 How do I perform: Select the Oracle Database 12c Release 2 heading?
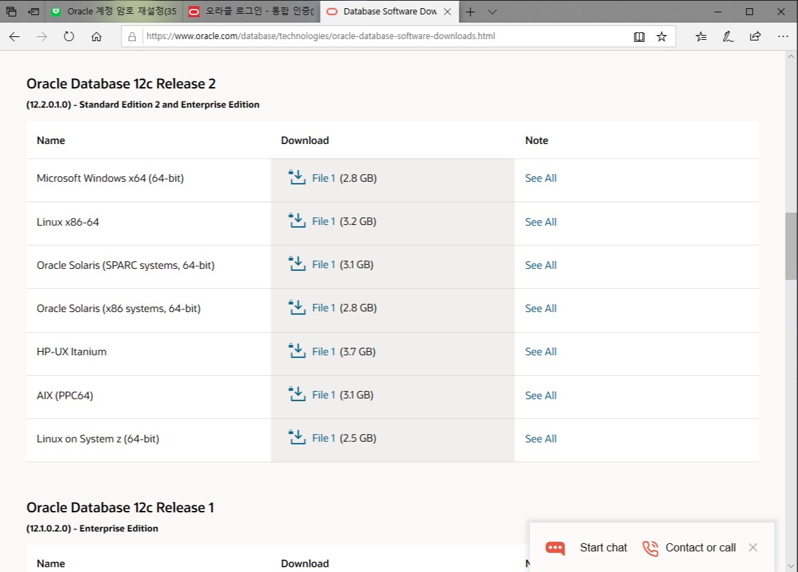(121, 84)
